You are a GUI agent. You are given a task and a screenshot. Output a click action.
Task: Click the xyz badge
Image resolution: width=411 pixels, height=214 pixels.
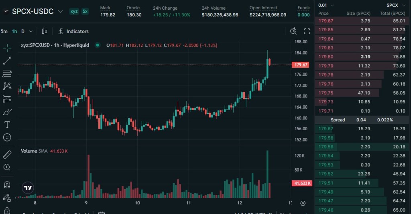point(74,11)
